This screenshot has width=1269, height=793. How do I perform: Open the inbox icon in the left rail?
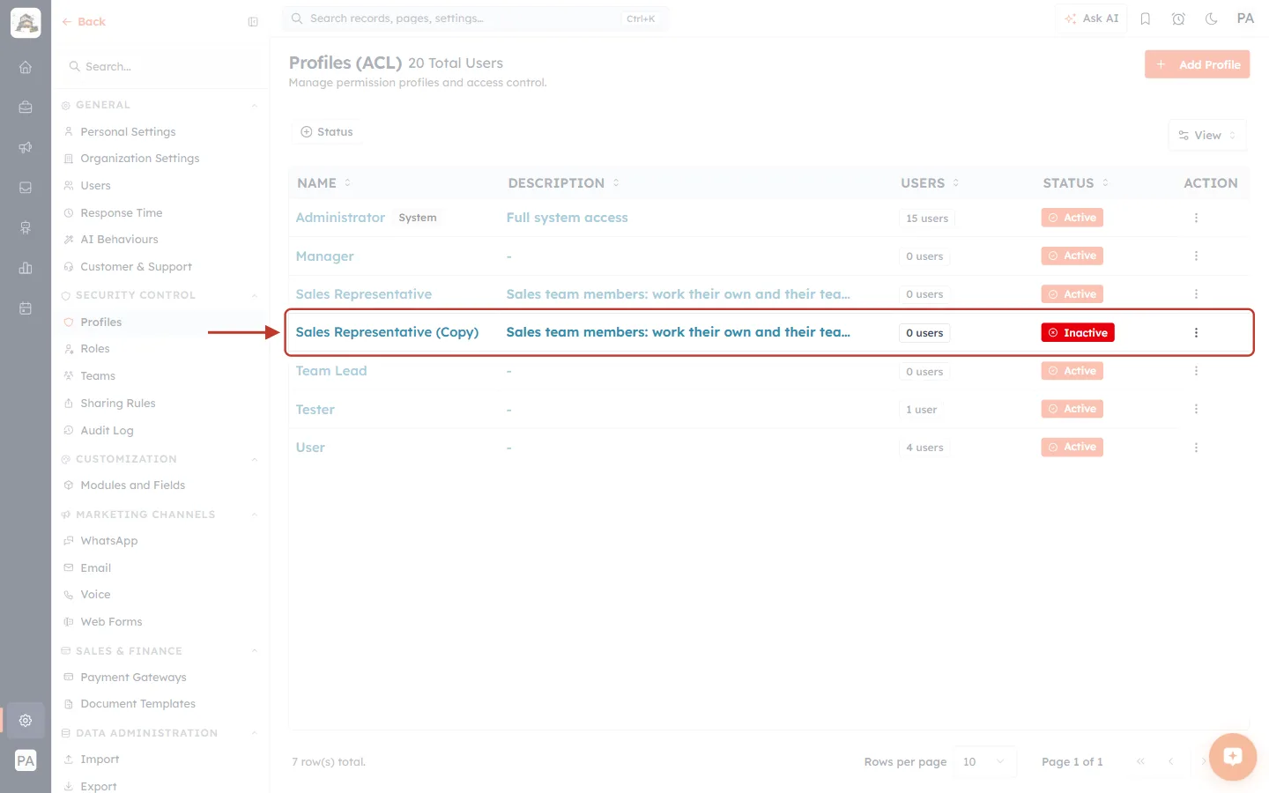pos(26,188)
